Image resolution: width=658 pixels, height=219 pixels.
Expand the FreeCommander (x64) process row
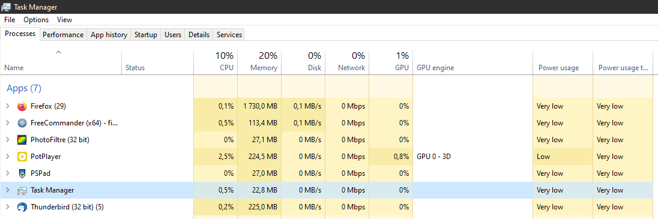pyautogui.click(x=7, y=123)
